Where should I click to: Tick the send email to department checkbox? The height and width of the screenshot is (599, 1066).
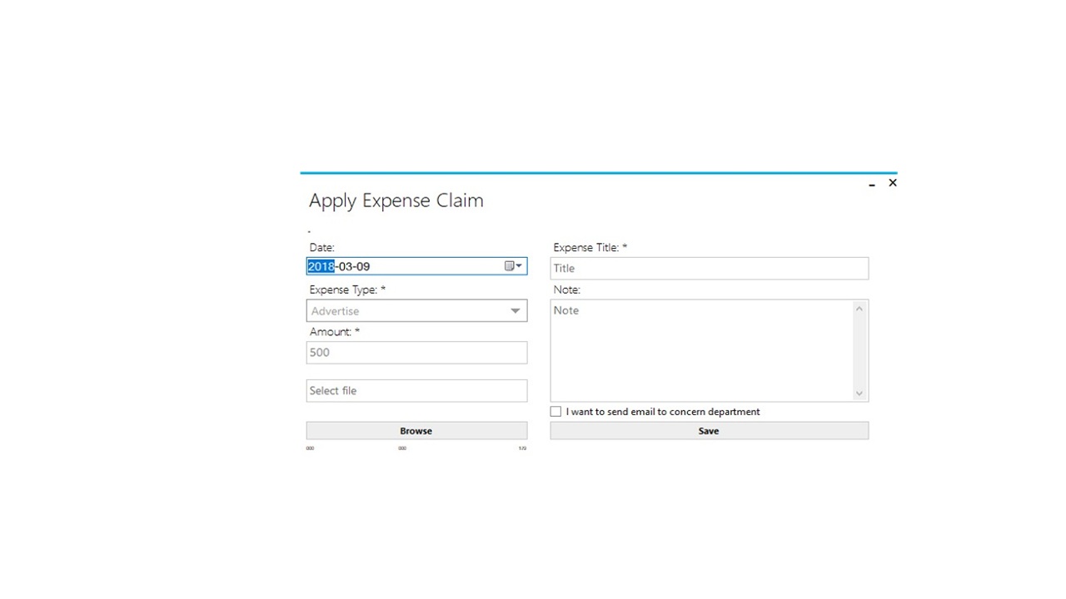coord(555,412)
